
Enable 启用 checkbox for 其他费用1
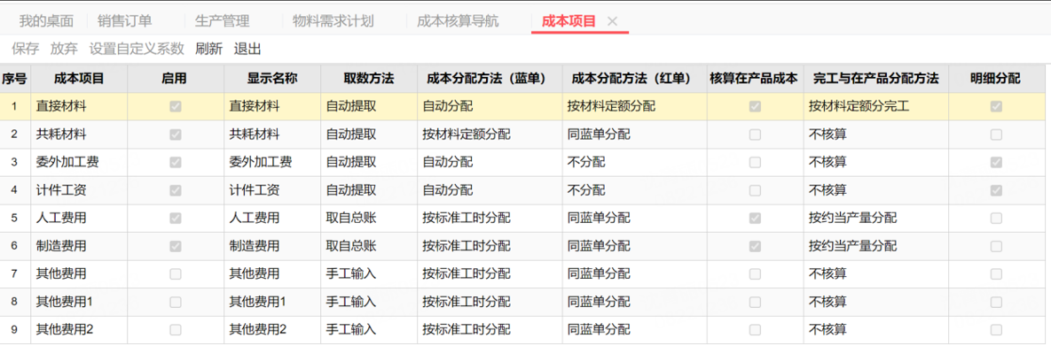click(x=176, y=302)
